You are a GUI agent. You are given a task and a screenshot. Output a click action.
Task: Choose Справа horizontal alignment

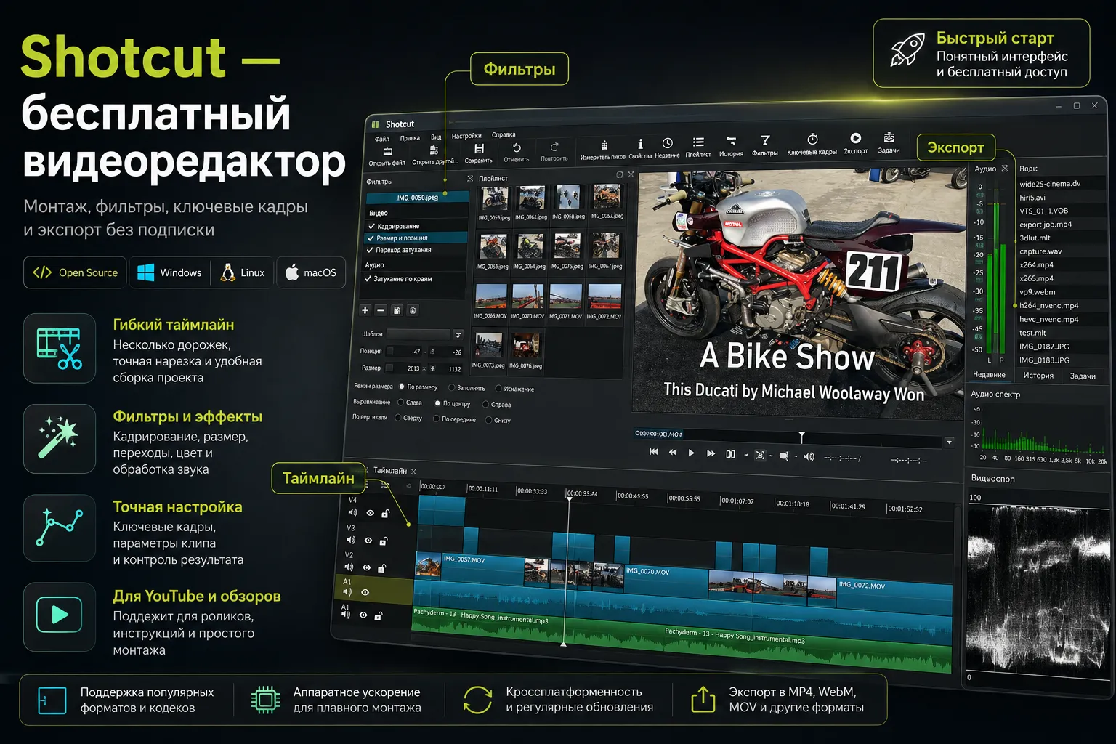pos(485,404)
